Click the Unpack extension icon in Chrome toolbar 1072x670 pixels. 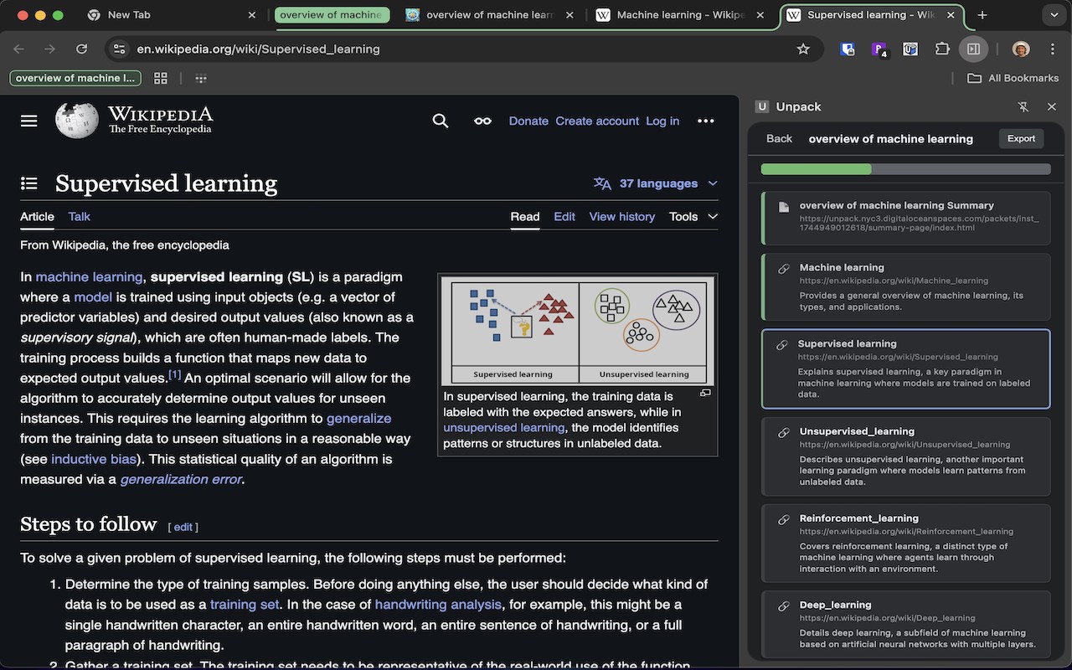tap(910, 49)
